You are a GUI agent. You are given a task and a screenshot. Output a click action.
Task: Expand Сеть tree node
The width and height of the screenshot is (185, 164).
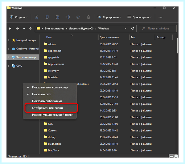[9, 66]
